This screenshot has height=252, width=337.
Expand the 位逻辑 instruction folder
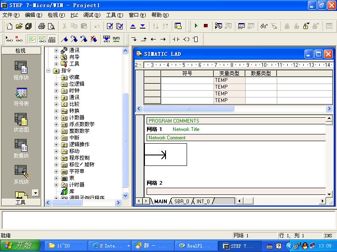(x=56, y=84)
